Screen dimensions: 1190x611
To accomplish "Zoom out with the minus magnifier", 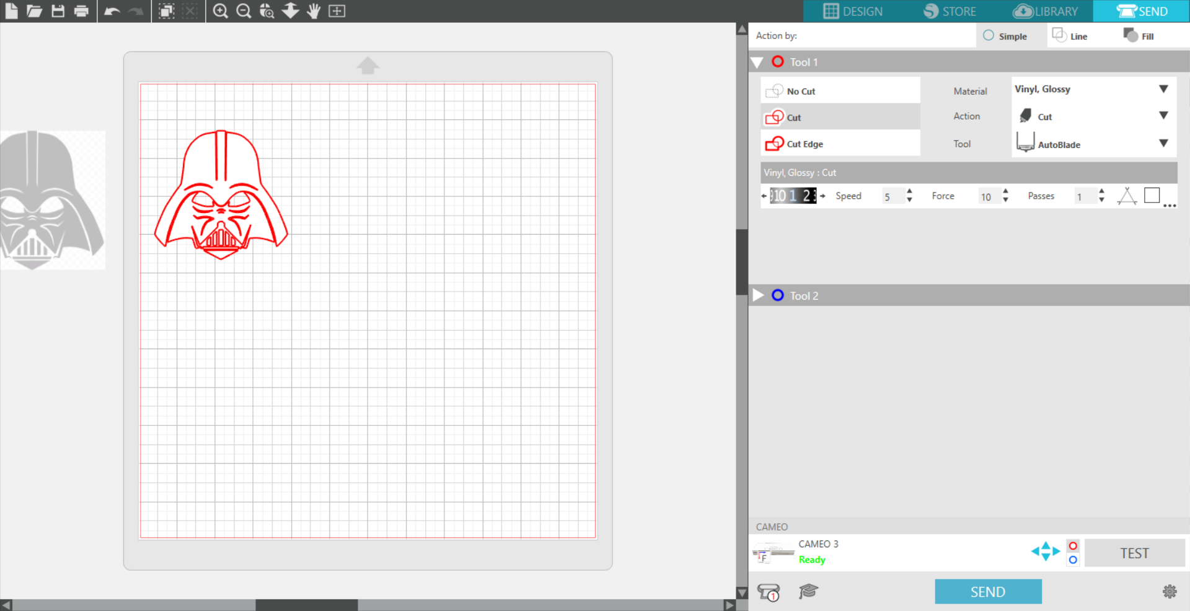I will point(244,11).
